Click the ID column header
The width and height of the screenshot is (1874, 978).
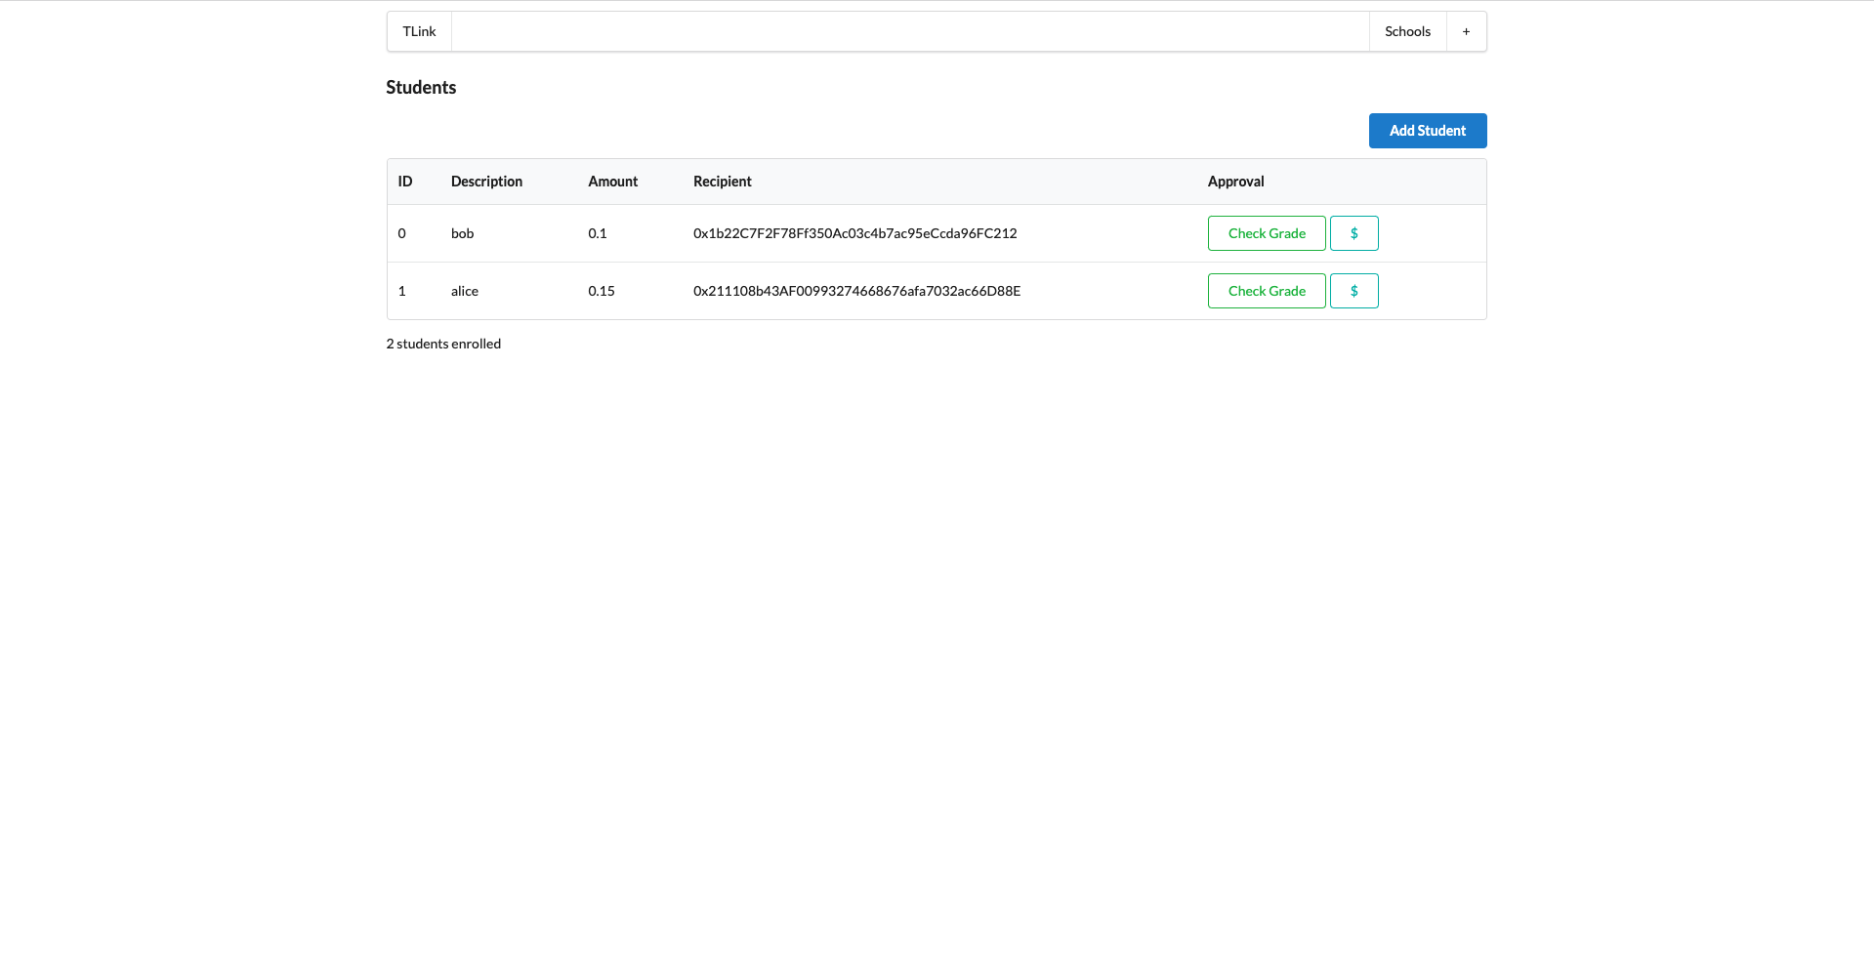405,182
